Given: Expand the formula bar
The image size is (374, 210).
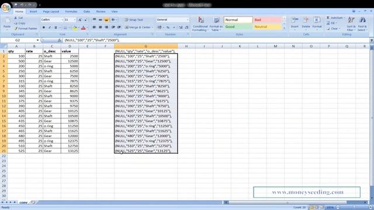Looking at the screenshot, I should click(x=372, y=40).
